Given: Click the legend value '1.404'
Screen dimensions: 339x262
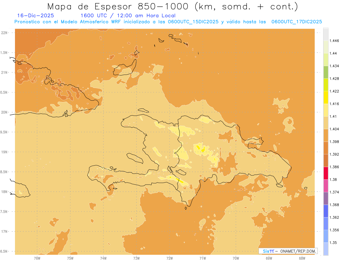Looking at the screenshot, I should pyautogui.click(x=334, y=129).
